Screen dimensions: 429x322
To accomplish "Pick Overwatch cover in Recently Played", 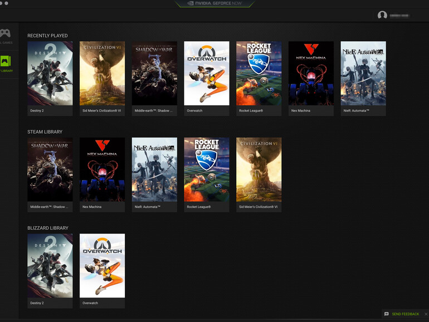I will coord(207,73).
